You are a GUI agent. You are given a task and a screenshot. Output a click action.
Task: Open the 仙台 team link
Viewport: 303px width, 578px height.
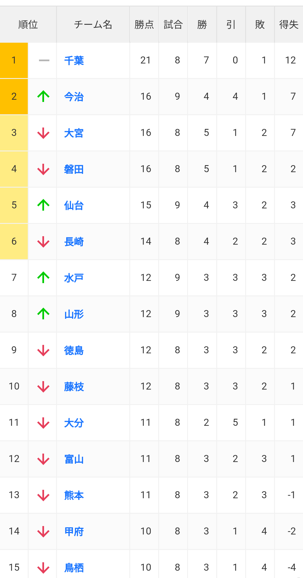[x=74, y=205]
